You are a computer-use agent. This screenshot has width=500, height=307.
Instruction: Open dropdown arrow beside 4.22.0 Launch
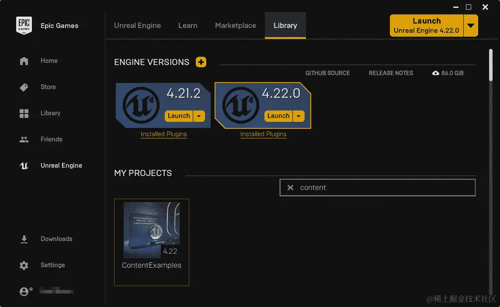(x=299, y=116)
